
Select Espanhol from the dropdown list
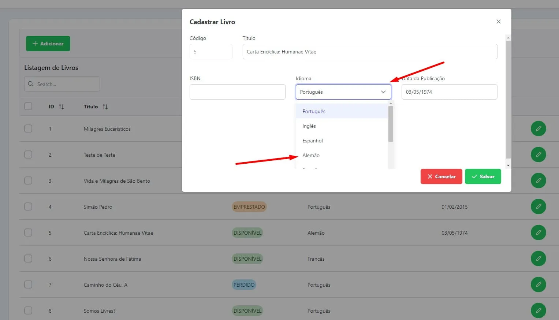pos(313,141)
